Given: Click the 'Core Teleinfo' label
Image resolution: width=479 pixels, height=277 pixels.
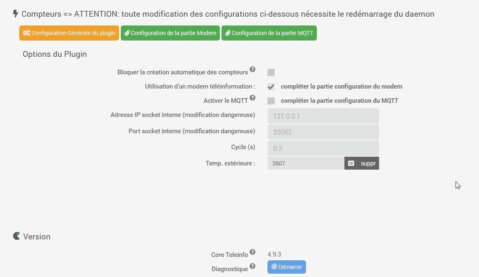Looking at the screenshot, I should pos(229,255).
